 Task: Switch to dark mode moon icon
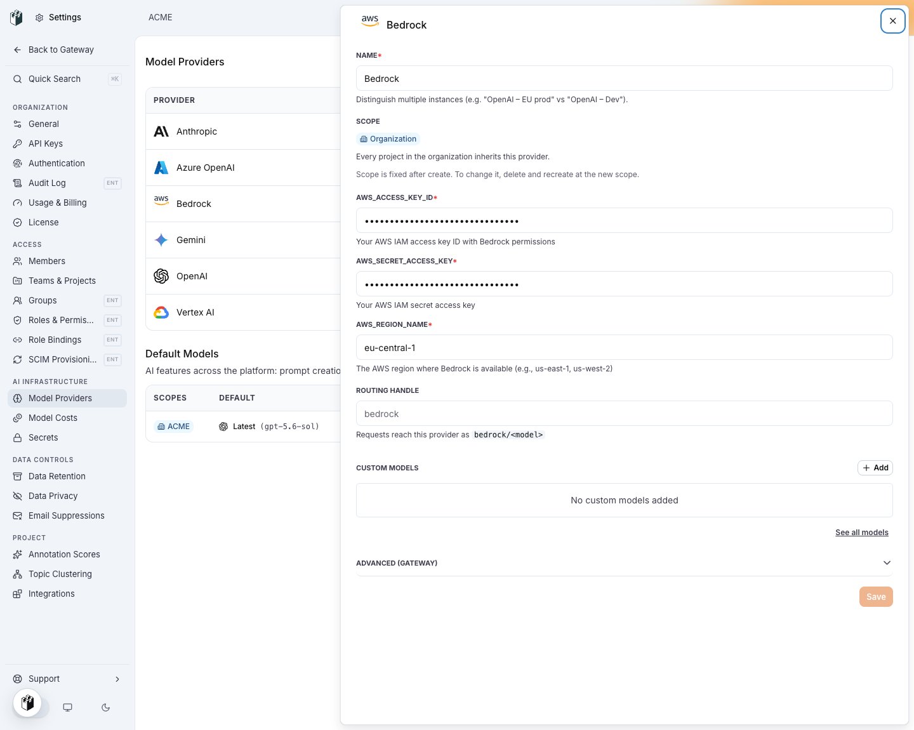click(x=106, y=708)
